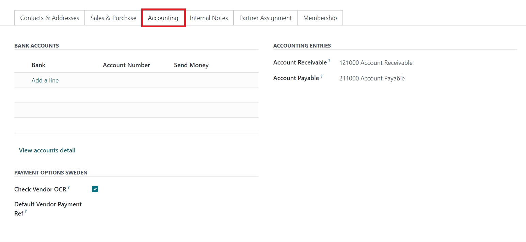Open the Sales & Purchase tab
Screen dimensions: 526x242
[113, 18]
